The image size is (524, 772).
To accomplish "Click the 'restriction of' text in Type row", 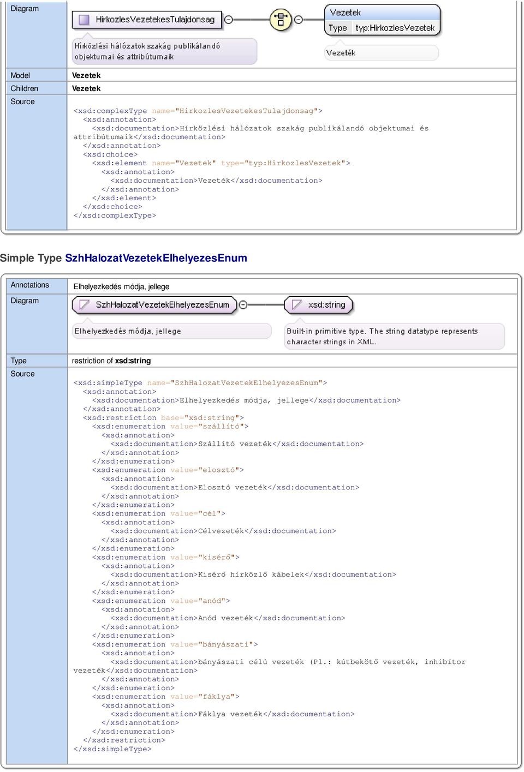I will click(x=92, y=361).
